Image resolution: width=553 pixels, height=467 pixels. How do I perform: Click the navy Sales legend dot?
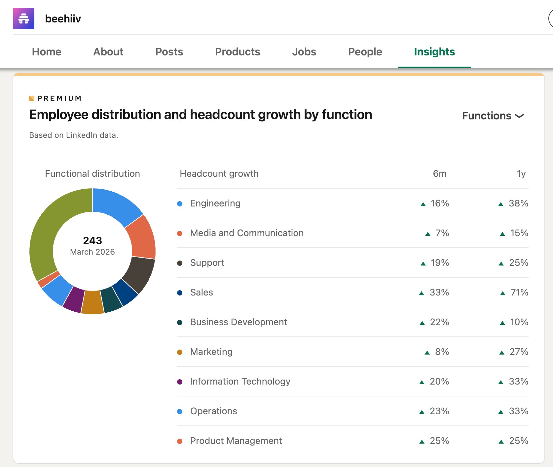(x=180, y=293)
